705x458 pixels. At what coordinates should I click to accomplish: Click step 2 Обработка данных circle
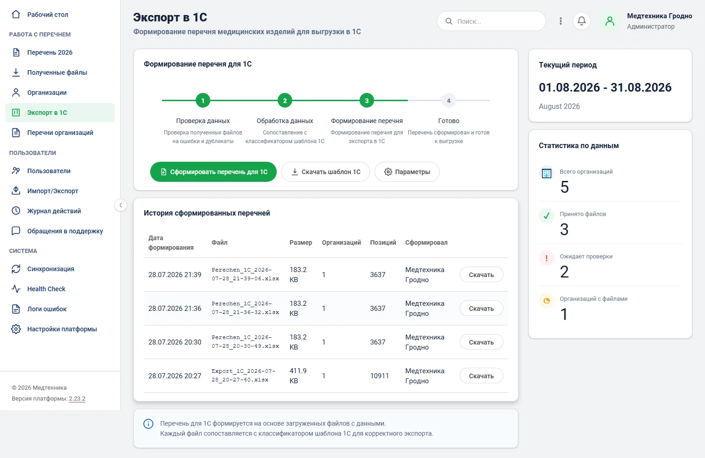click(285, 100)
